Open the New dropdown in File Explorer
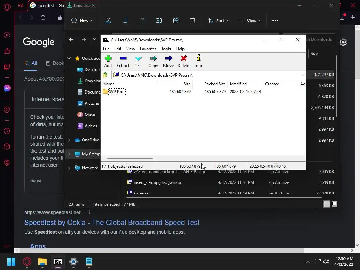 [x=82, y=20]
